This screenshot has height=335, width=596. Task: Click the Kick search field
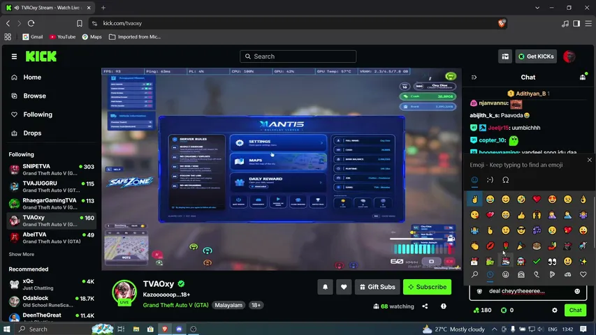tap(298, 57)
